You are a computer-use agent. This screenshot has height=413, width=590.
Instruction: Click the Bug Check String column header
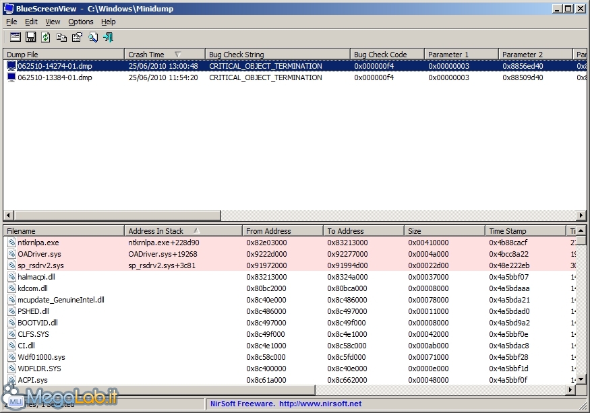coord(278,55)
